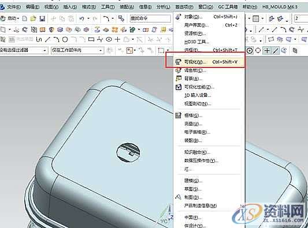The width and height of the screenshot is (308, 228).
Task: Choose 可视化(V) Ctrl+Shift+V in Preferences menu
Action: [209, 62]
